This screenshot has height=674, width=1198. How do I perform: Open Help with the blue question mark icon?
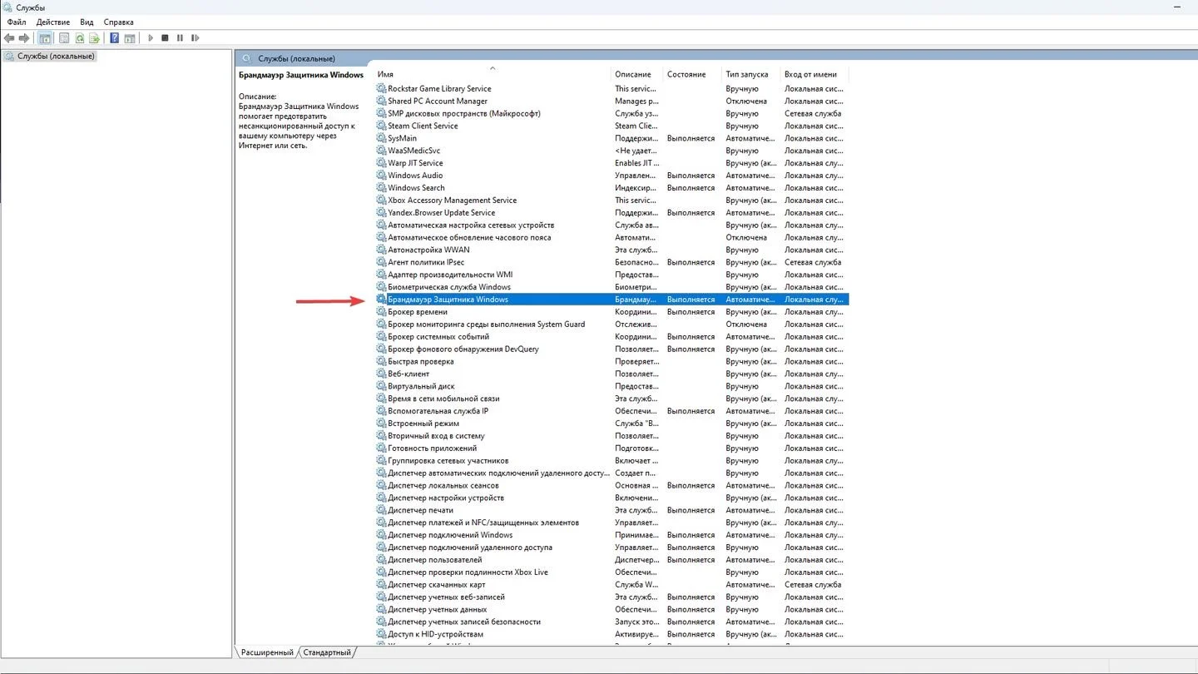[115, 38]
